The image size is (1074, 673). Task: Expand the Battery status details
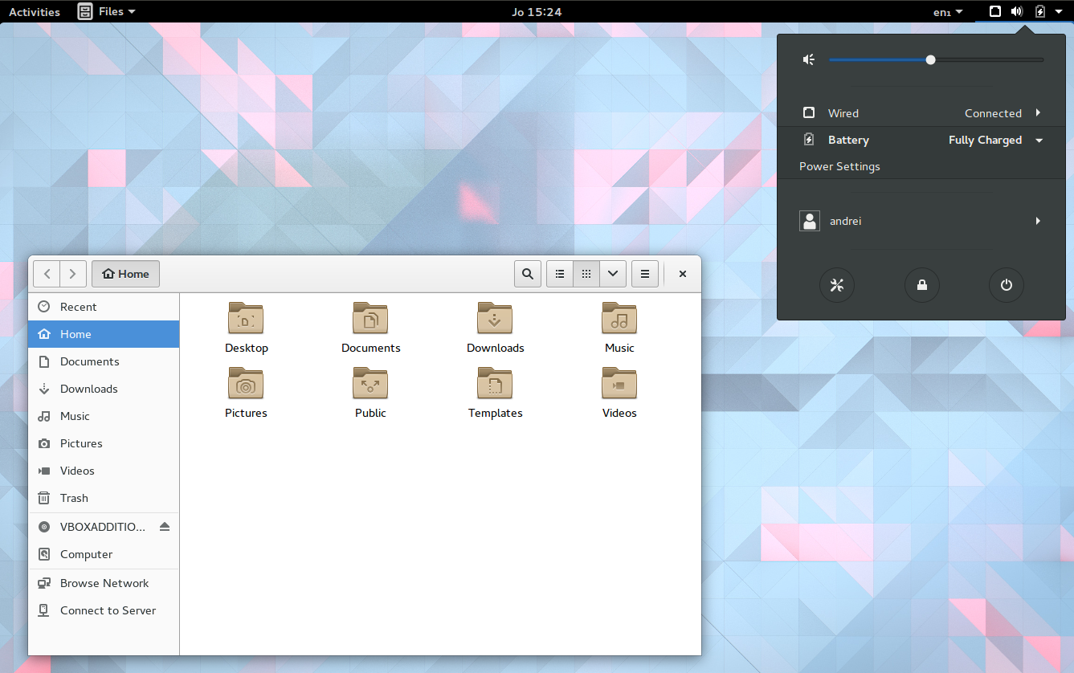click(x=1039, y=140)
